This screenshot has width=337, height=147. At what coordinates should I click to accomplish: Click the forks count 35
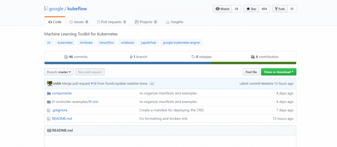click(x=292, y=9)
